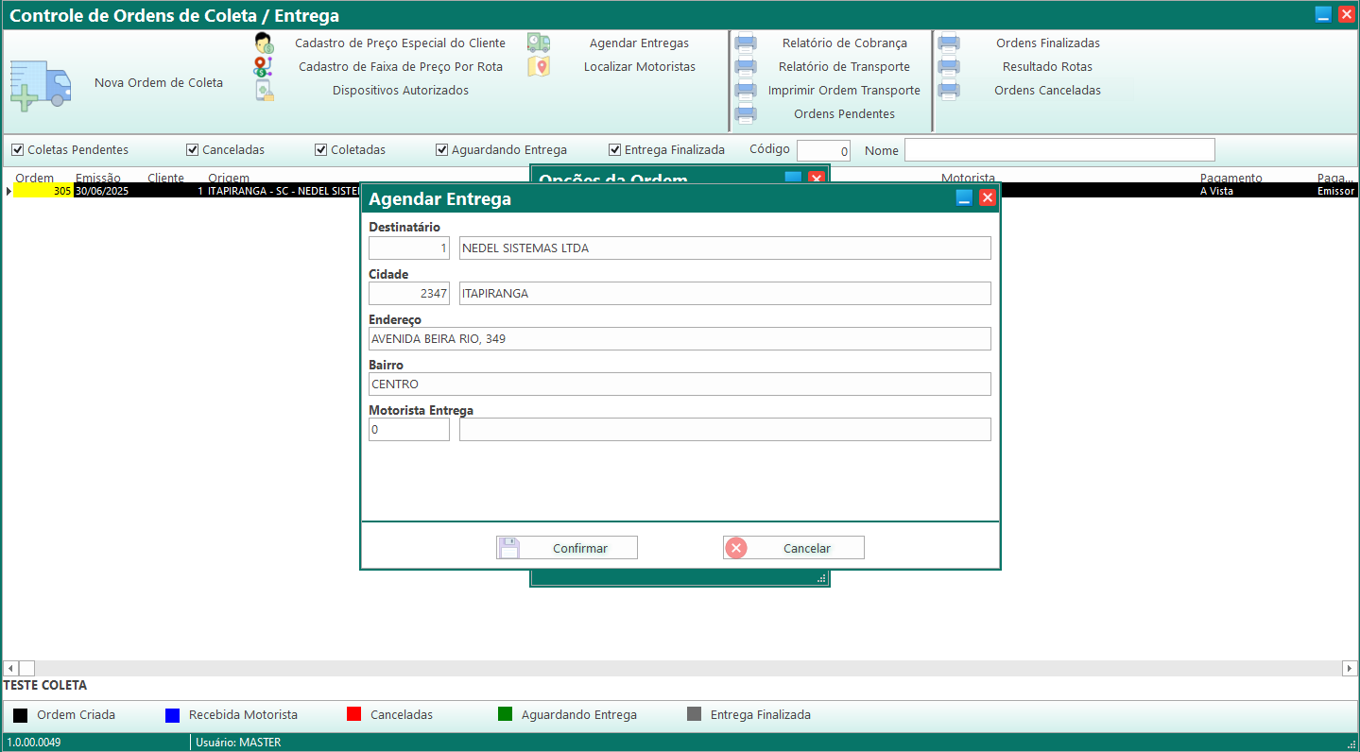Uncheck the Coletas Pendentes checkbox
The image size is (1360, 752).
17,150
